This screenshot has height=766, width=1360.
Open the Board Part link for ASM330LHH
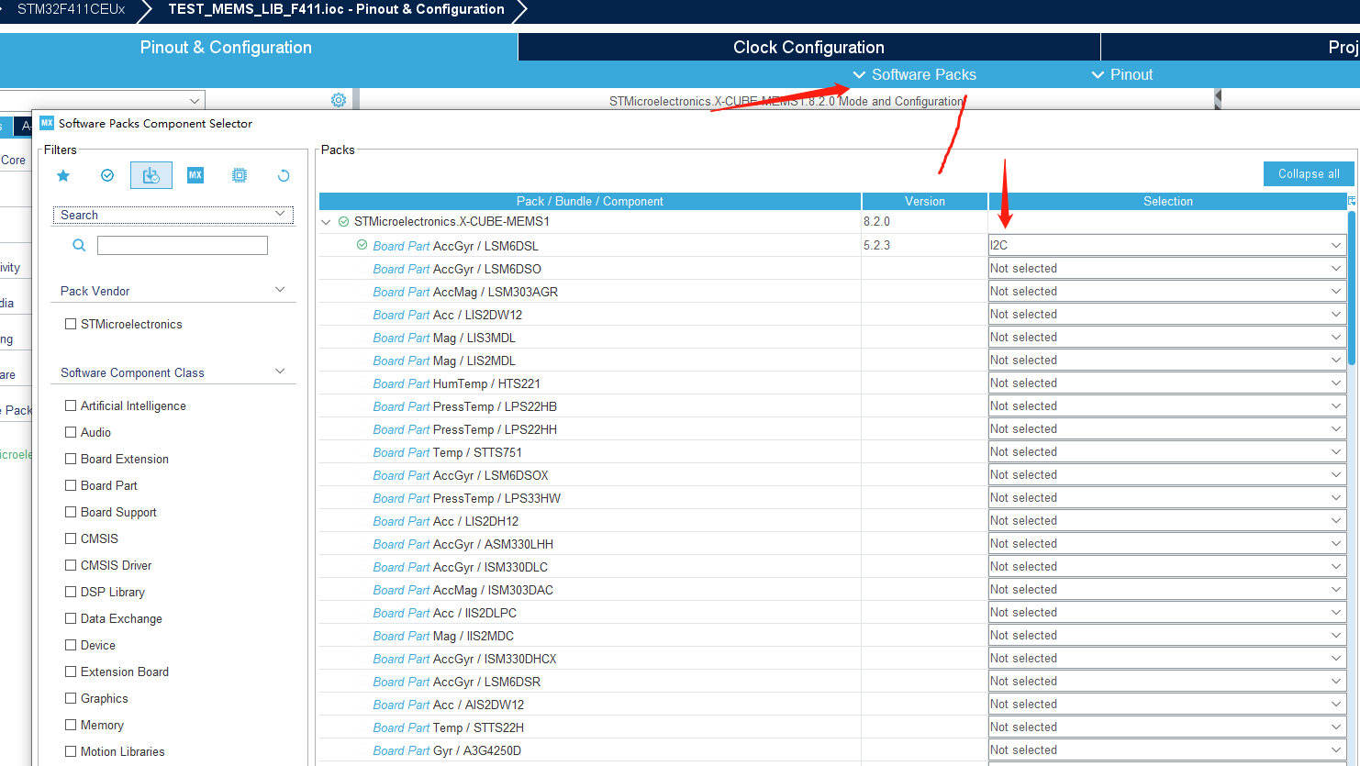click(x=401, y=544)
